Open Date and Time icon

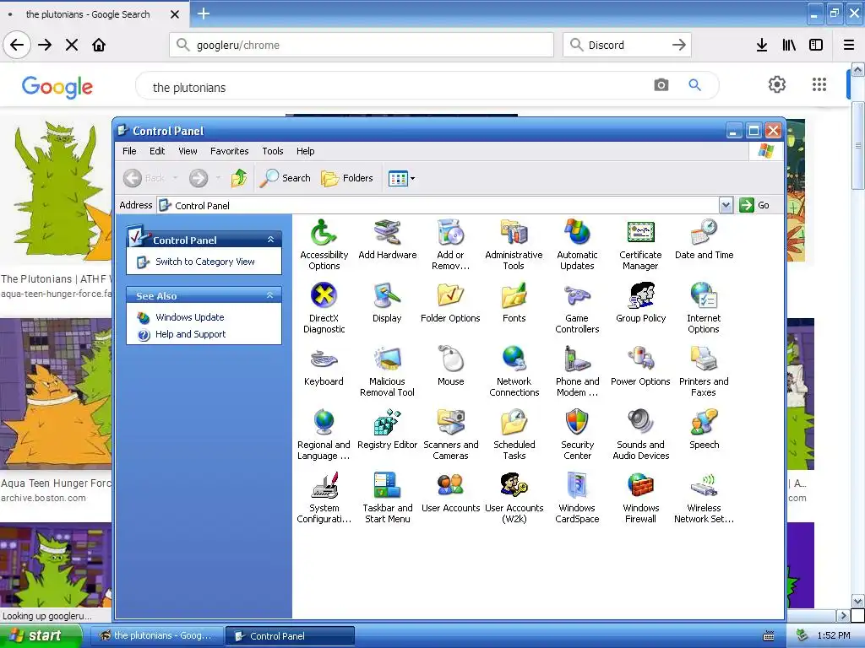click(704, 239)
